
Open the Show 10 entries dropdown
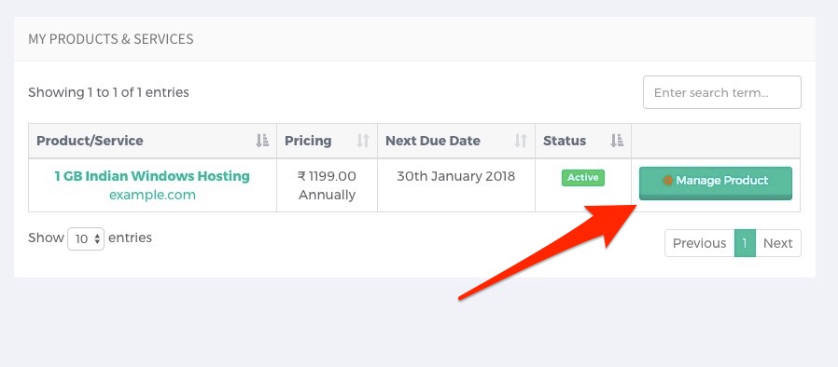tap(86, 239)
